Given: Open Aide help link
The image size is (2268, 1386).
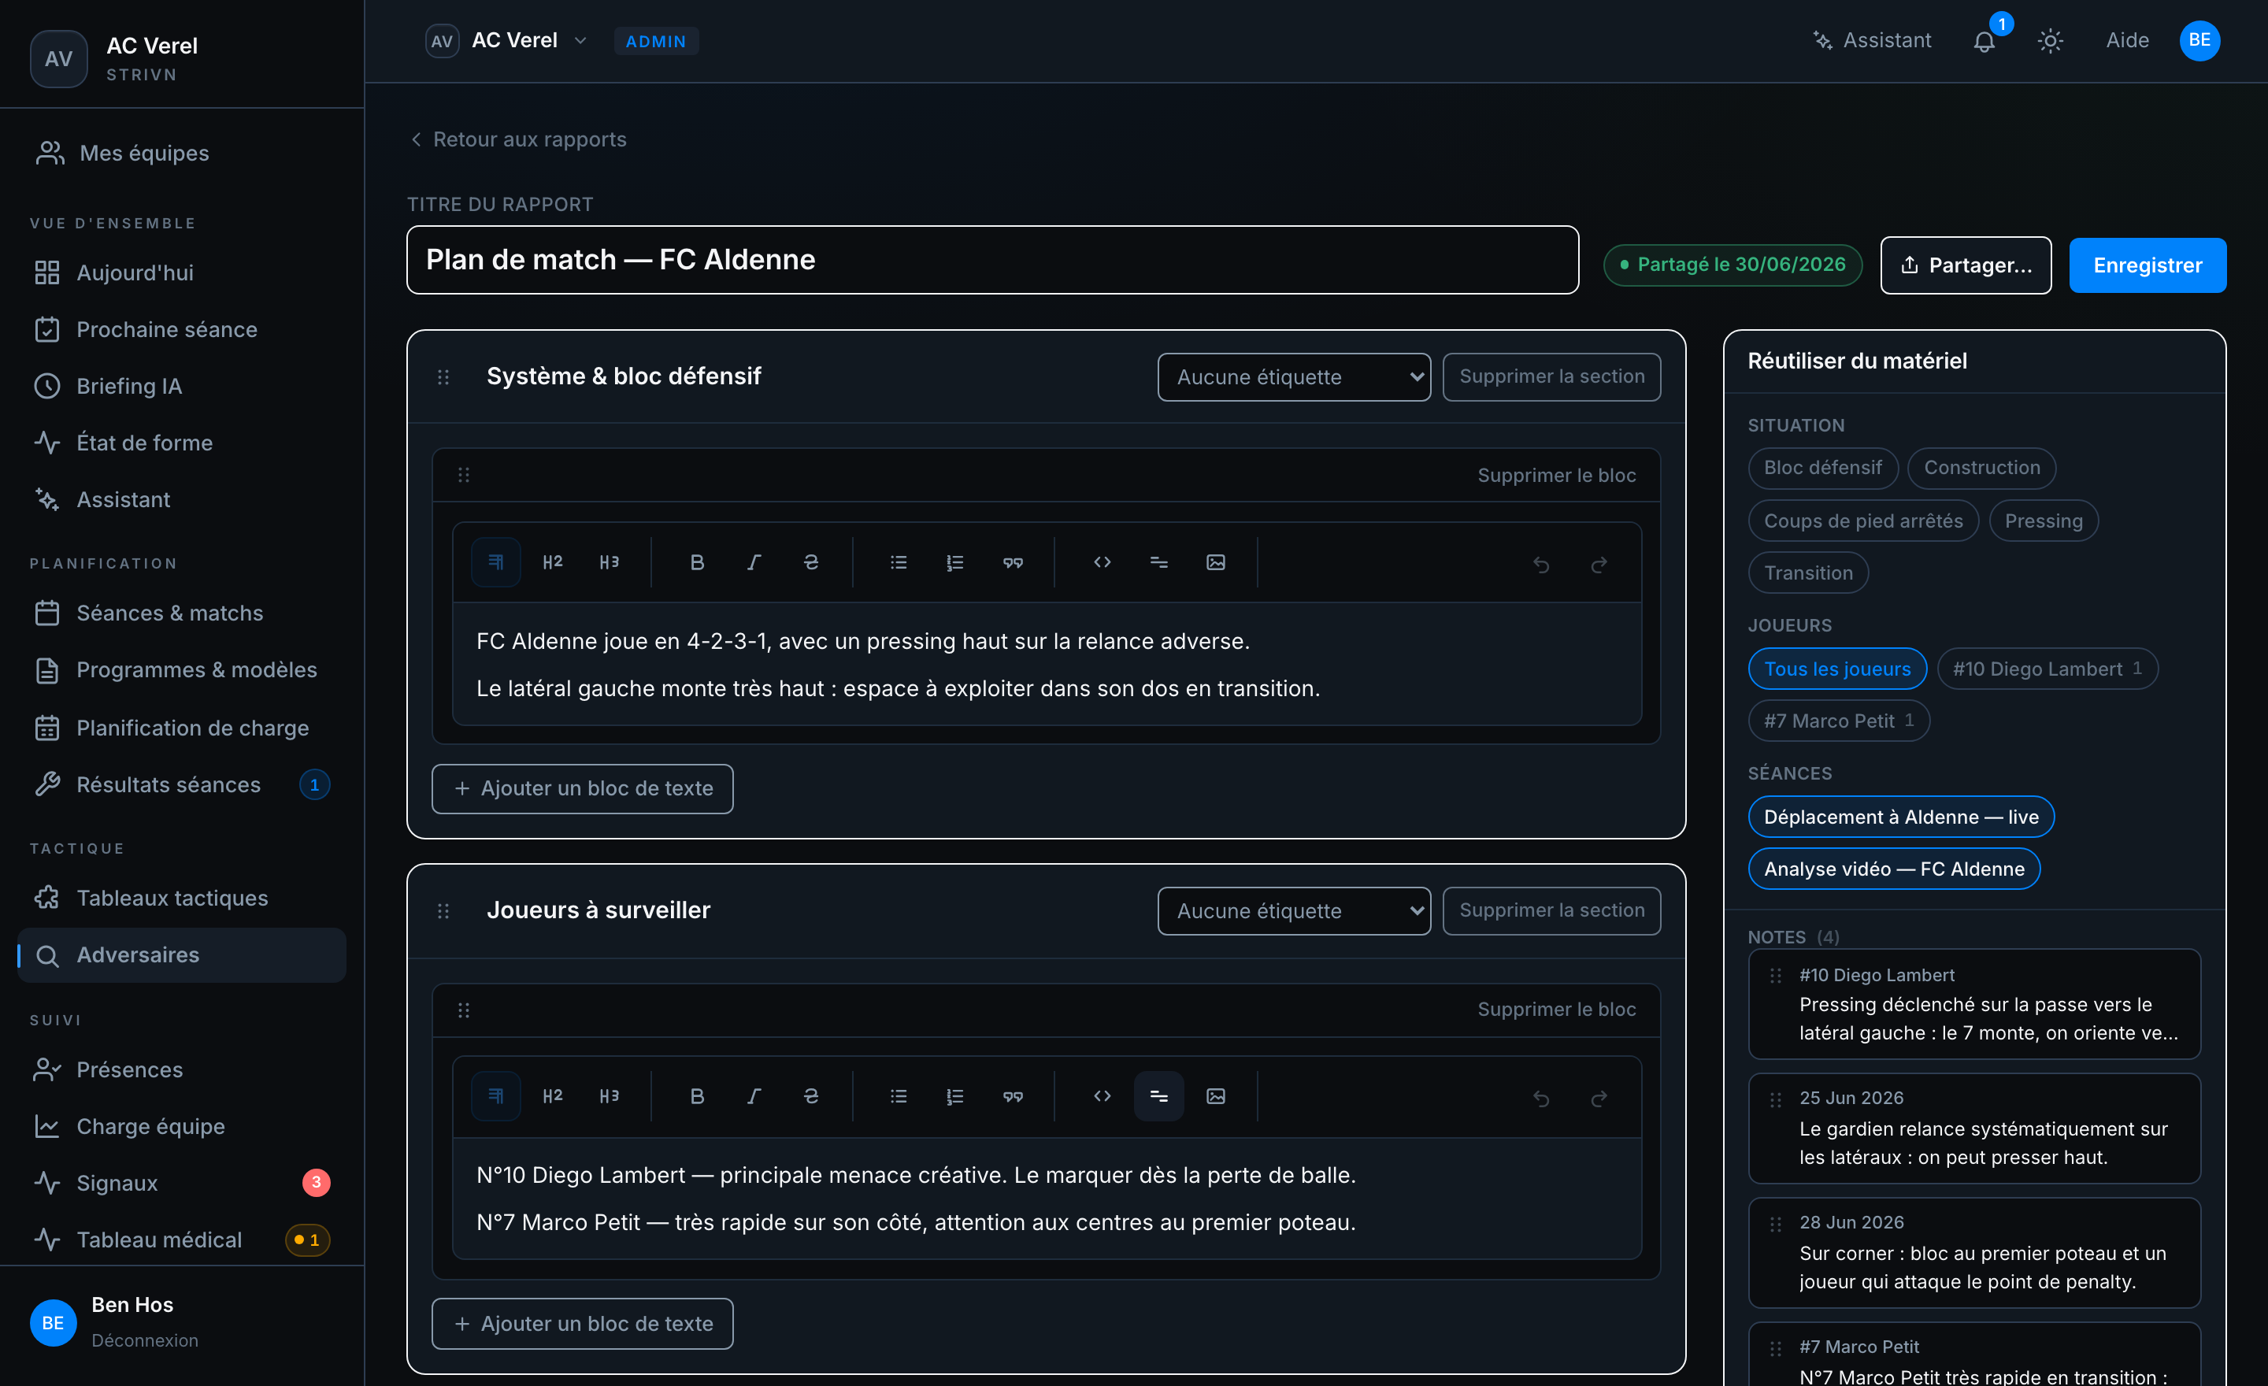Looking at the screenshot, I should point(2127,40).
